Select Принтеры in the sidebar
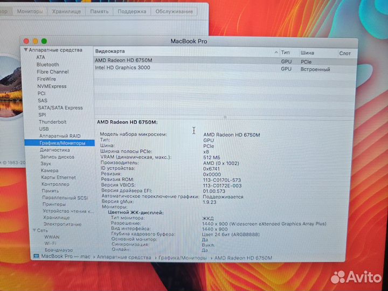Viewport: 388px width, 291px height. click(54, 204)
